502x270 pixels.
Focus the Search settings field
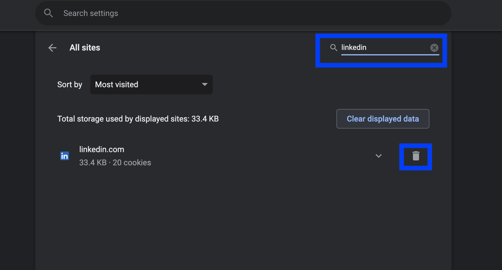(243, 13)
